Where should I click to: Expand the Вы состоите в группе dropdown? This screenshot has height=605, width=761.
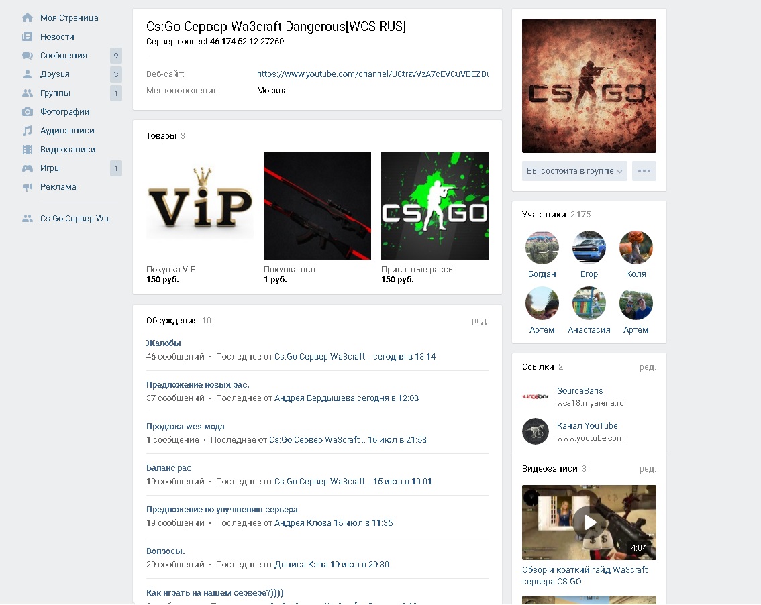click(x=574, y=171)
